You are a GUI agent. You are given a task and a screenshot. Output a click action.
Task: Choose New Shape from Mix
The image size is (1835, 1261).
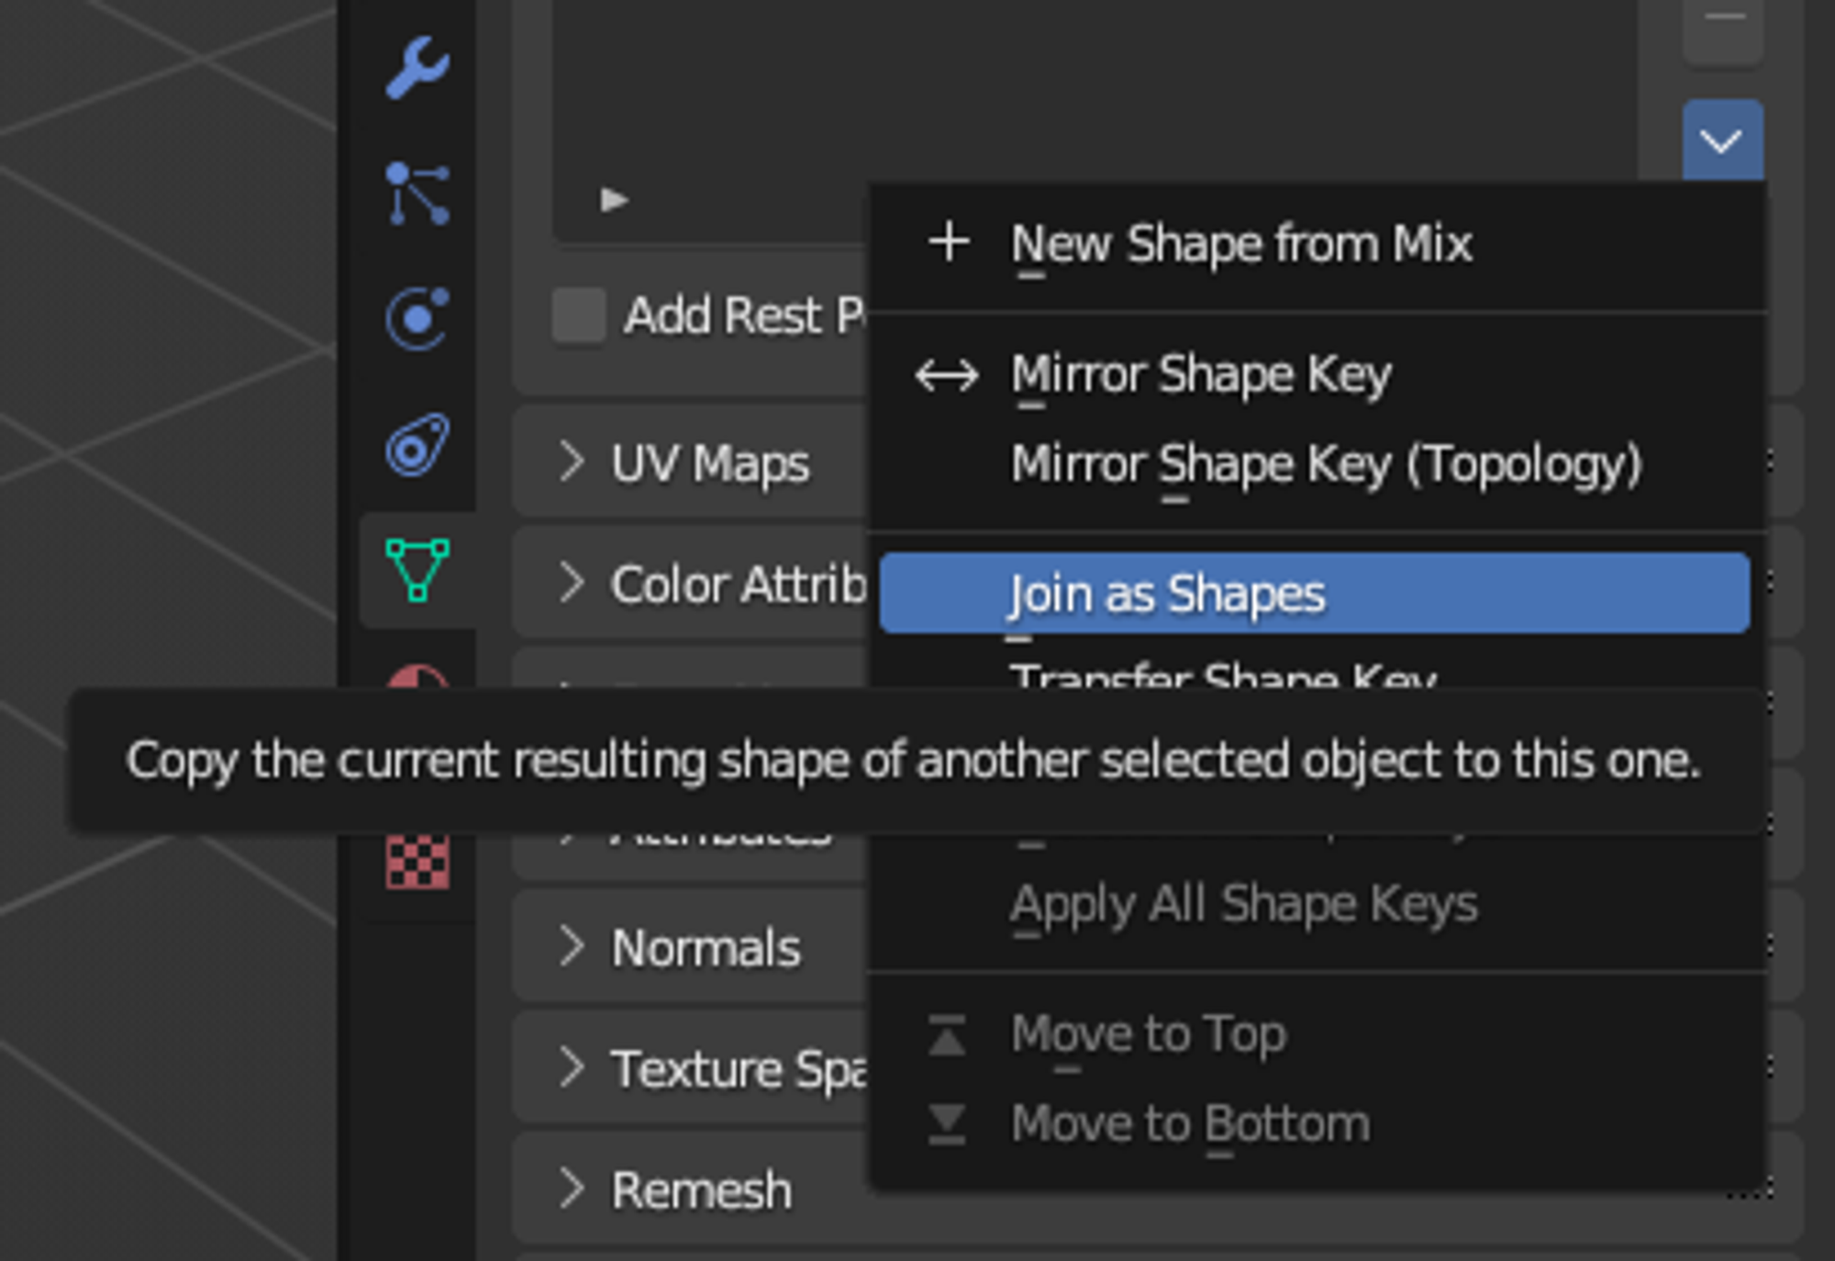[x=1240, y=244]
